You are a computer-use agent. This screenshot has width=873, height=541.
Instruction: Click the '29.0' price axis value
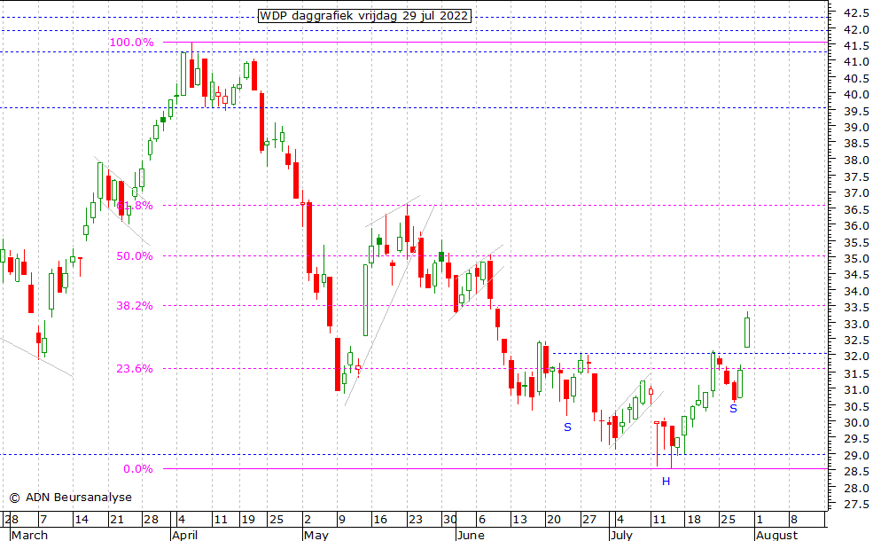click(857, 455)
